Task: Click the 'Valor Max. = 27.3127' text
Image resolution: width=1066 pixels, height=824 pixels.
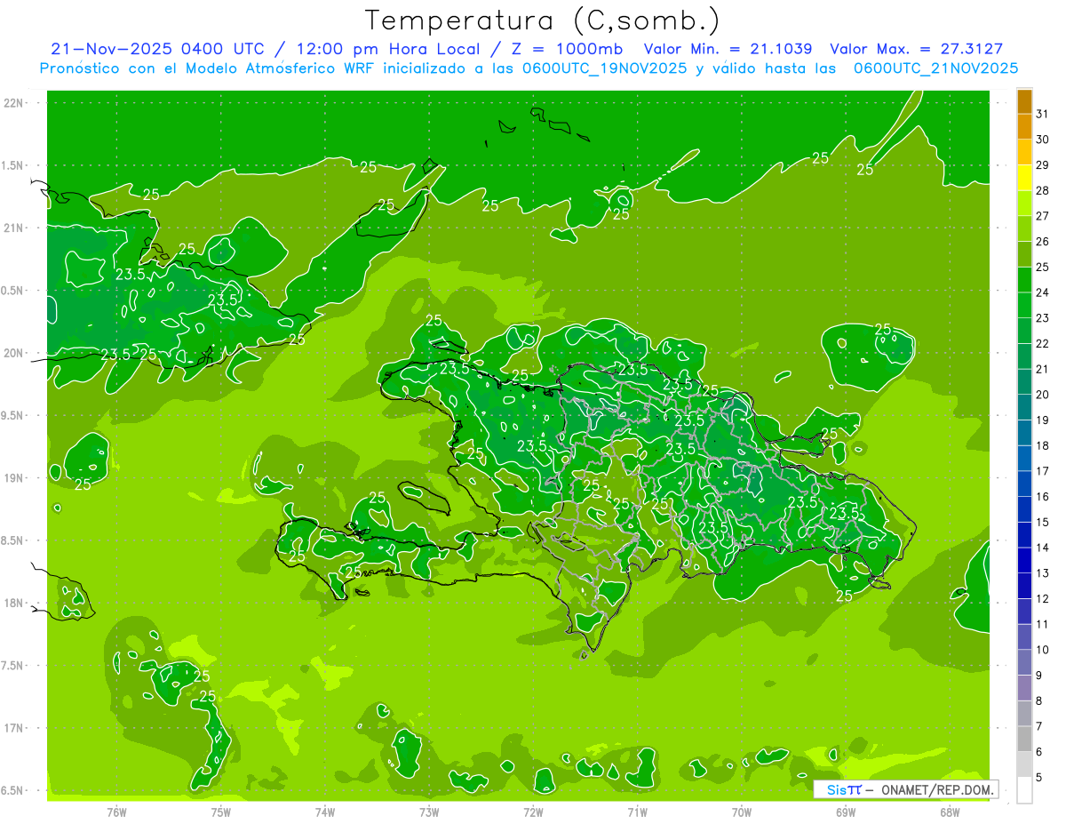Action: click(x=916, y=49)
